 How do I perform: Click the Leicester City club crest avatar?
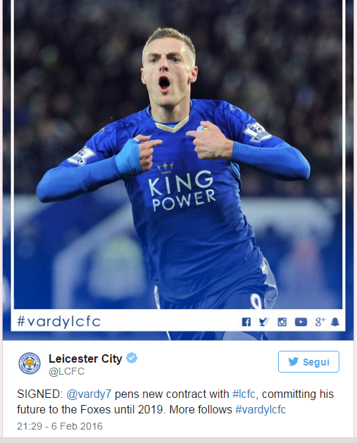[30, 363]
